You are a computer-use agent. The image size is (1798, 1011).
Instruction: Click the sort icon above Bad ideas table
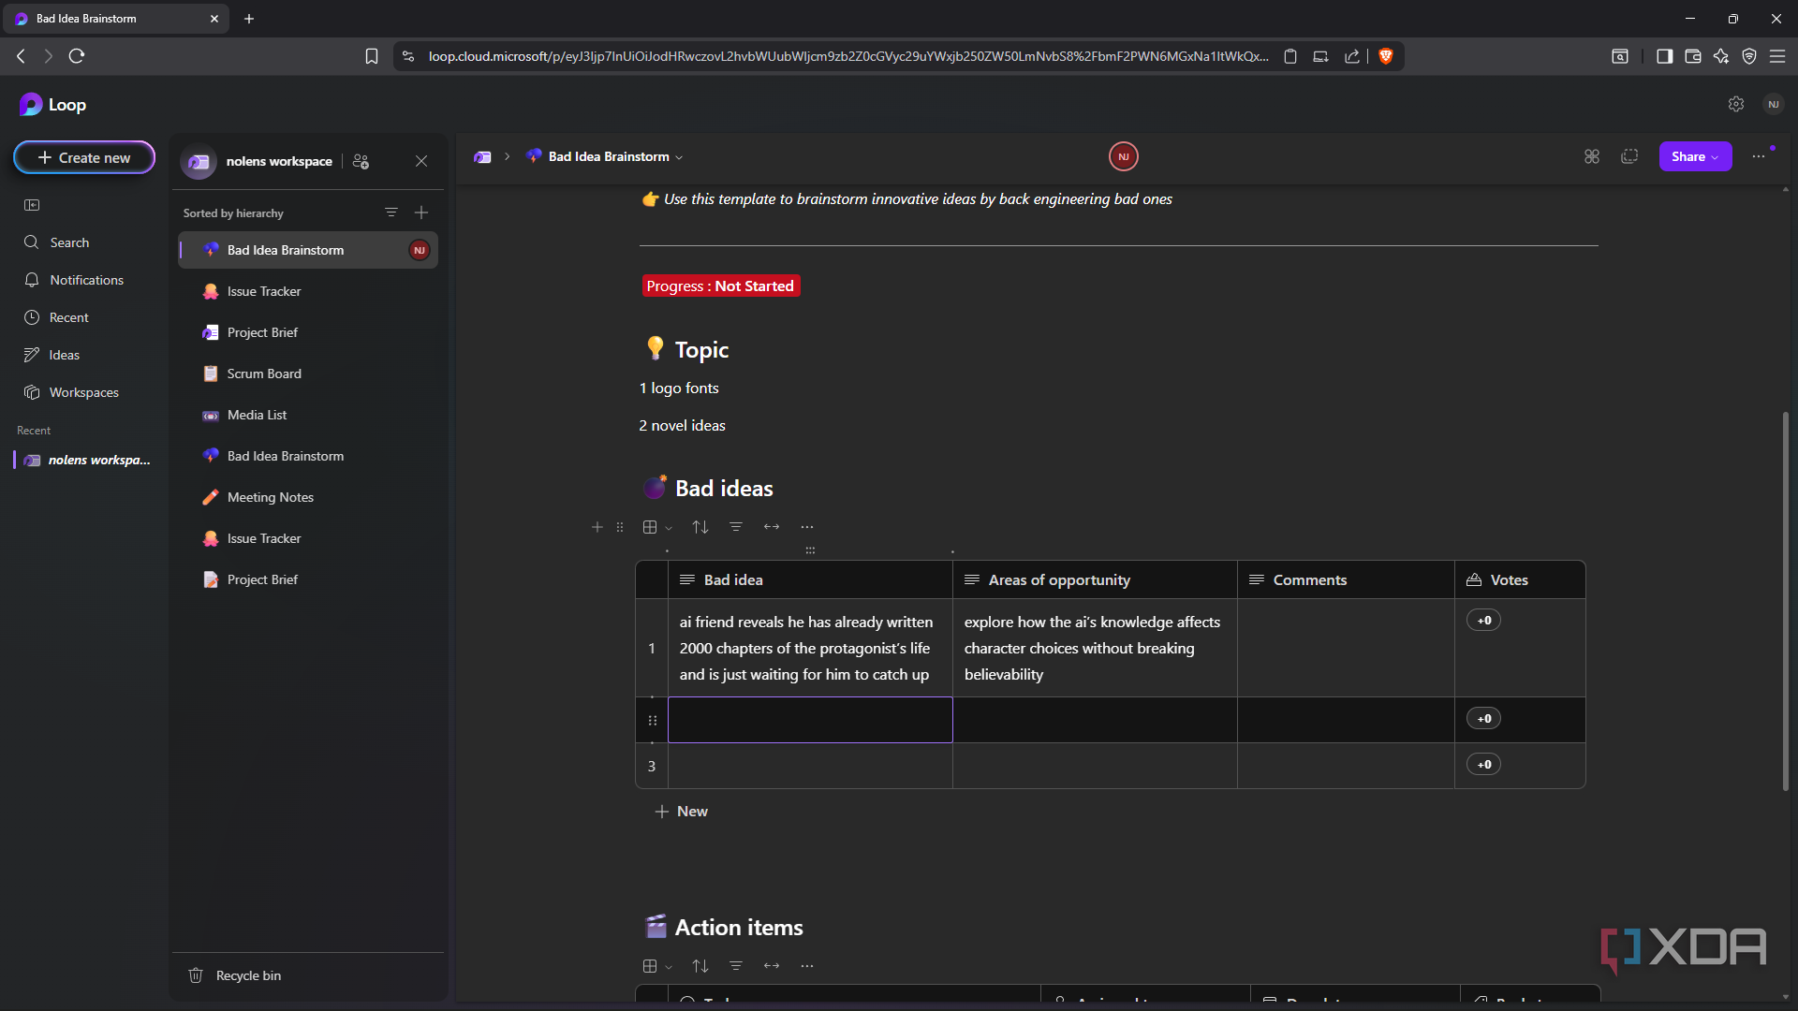[x=700, y=527]
